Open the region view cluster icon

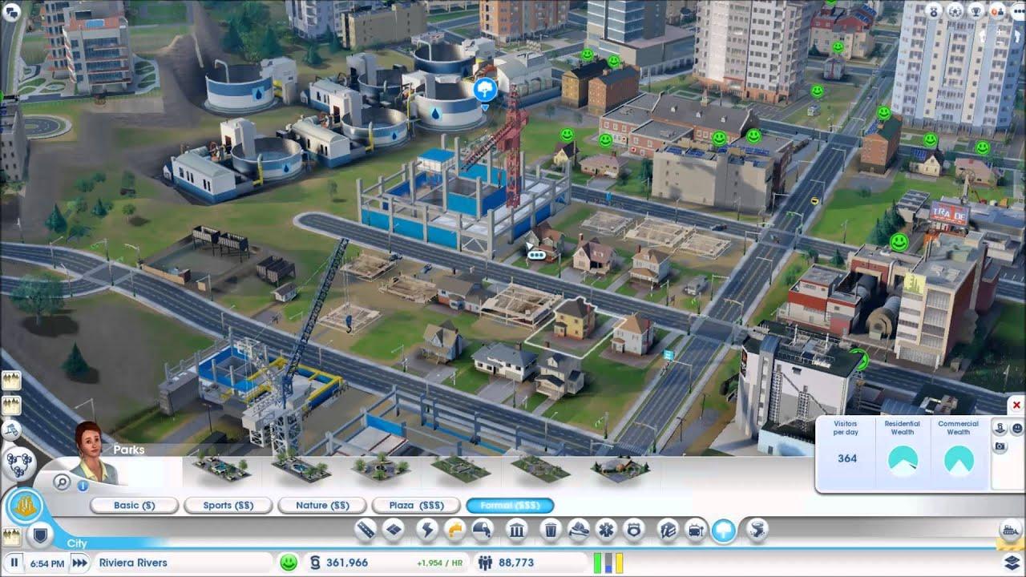coord(18,462)
